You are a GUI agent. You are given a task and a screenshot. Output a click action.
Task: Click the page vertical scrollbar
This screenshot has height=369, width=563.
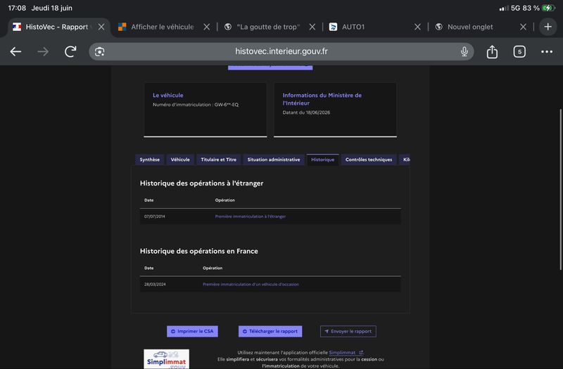point(560,189)
